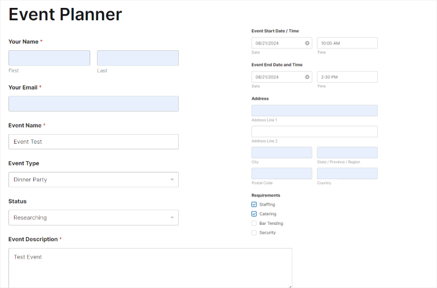Click the Country input field

pyautogui.click(x=347, y=173)
